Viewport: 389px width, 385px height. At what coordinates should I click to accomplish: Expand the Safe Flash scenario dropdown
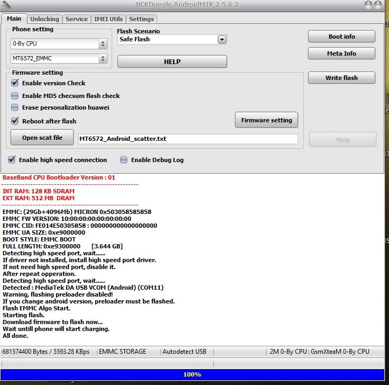222,39
